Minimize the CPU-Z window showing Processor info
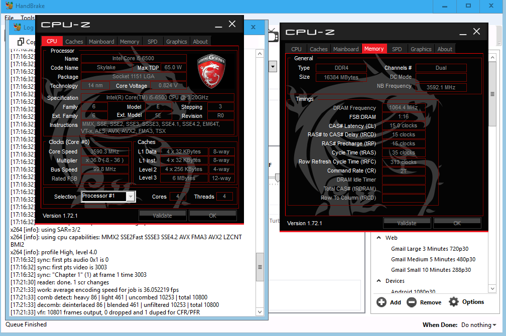The image size is (506, 336). pos(219,25)
